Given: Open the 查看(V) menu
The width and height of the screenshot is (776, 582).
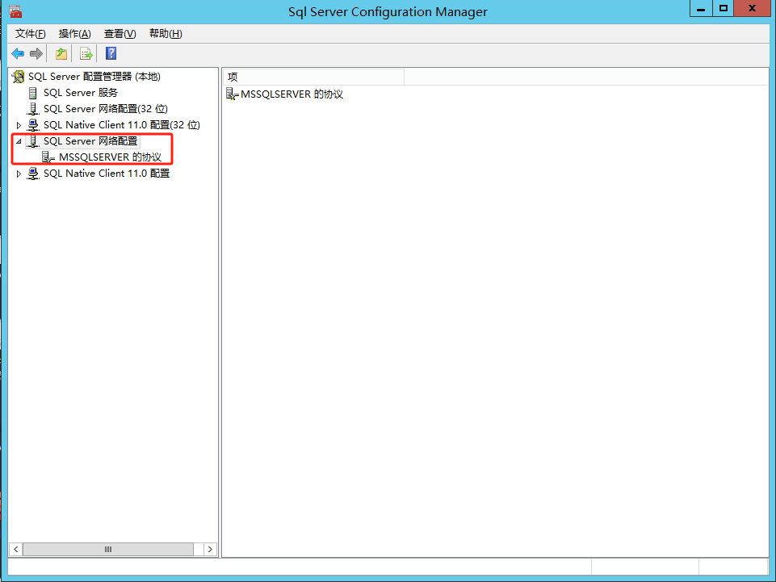Looking at the screenshot, I should click(x=120, y=34).
